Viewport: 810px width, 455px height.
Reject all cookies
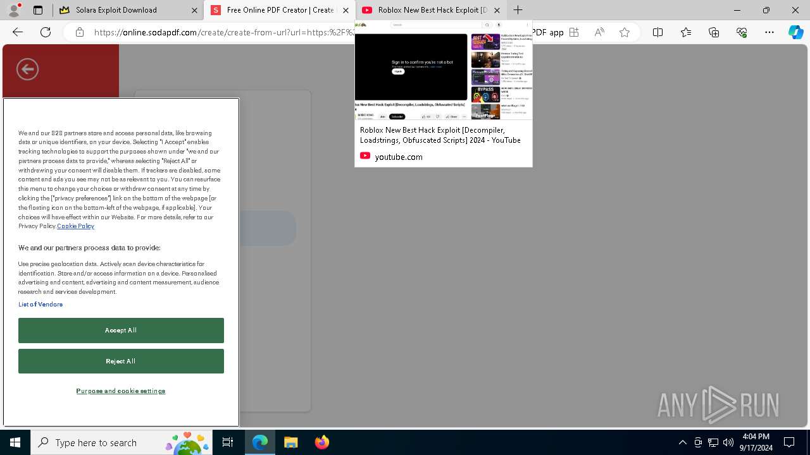click(121, 361)
